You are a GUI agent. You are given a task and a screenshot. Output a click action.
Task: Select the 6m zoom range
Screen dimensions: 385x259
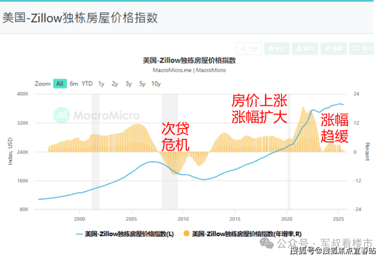click(74, 84)
